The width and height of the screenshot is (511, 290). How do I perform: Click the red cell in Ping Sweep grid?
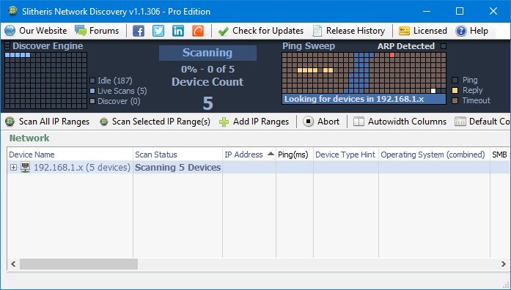click(x=392, y=55)
